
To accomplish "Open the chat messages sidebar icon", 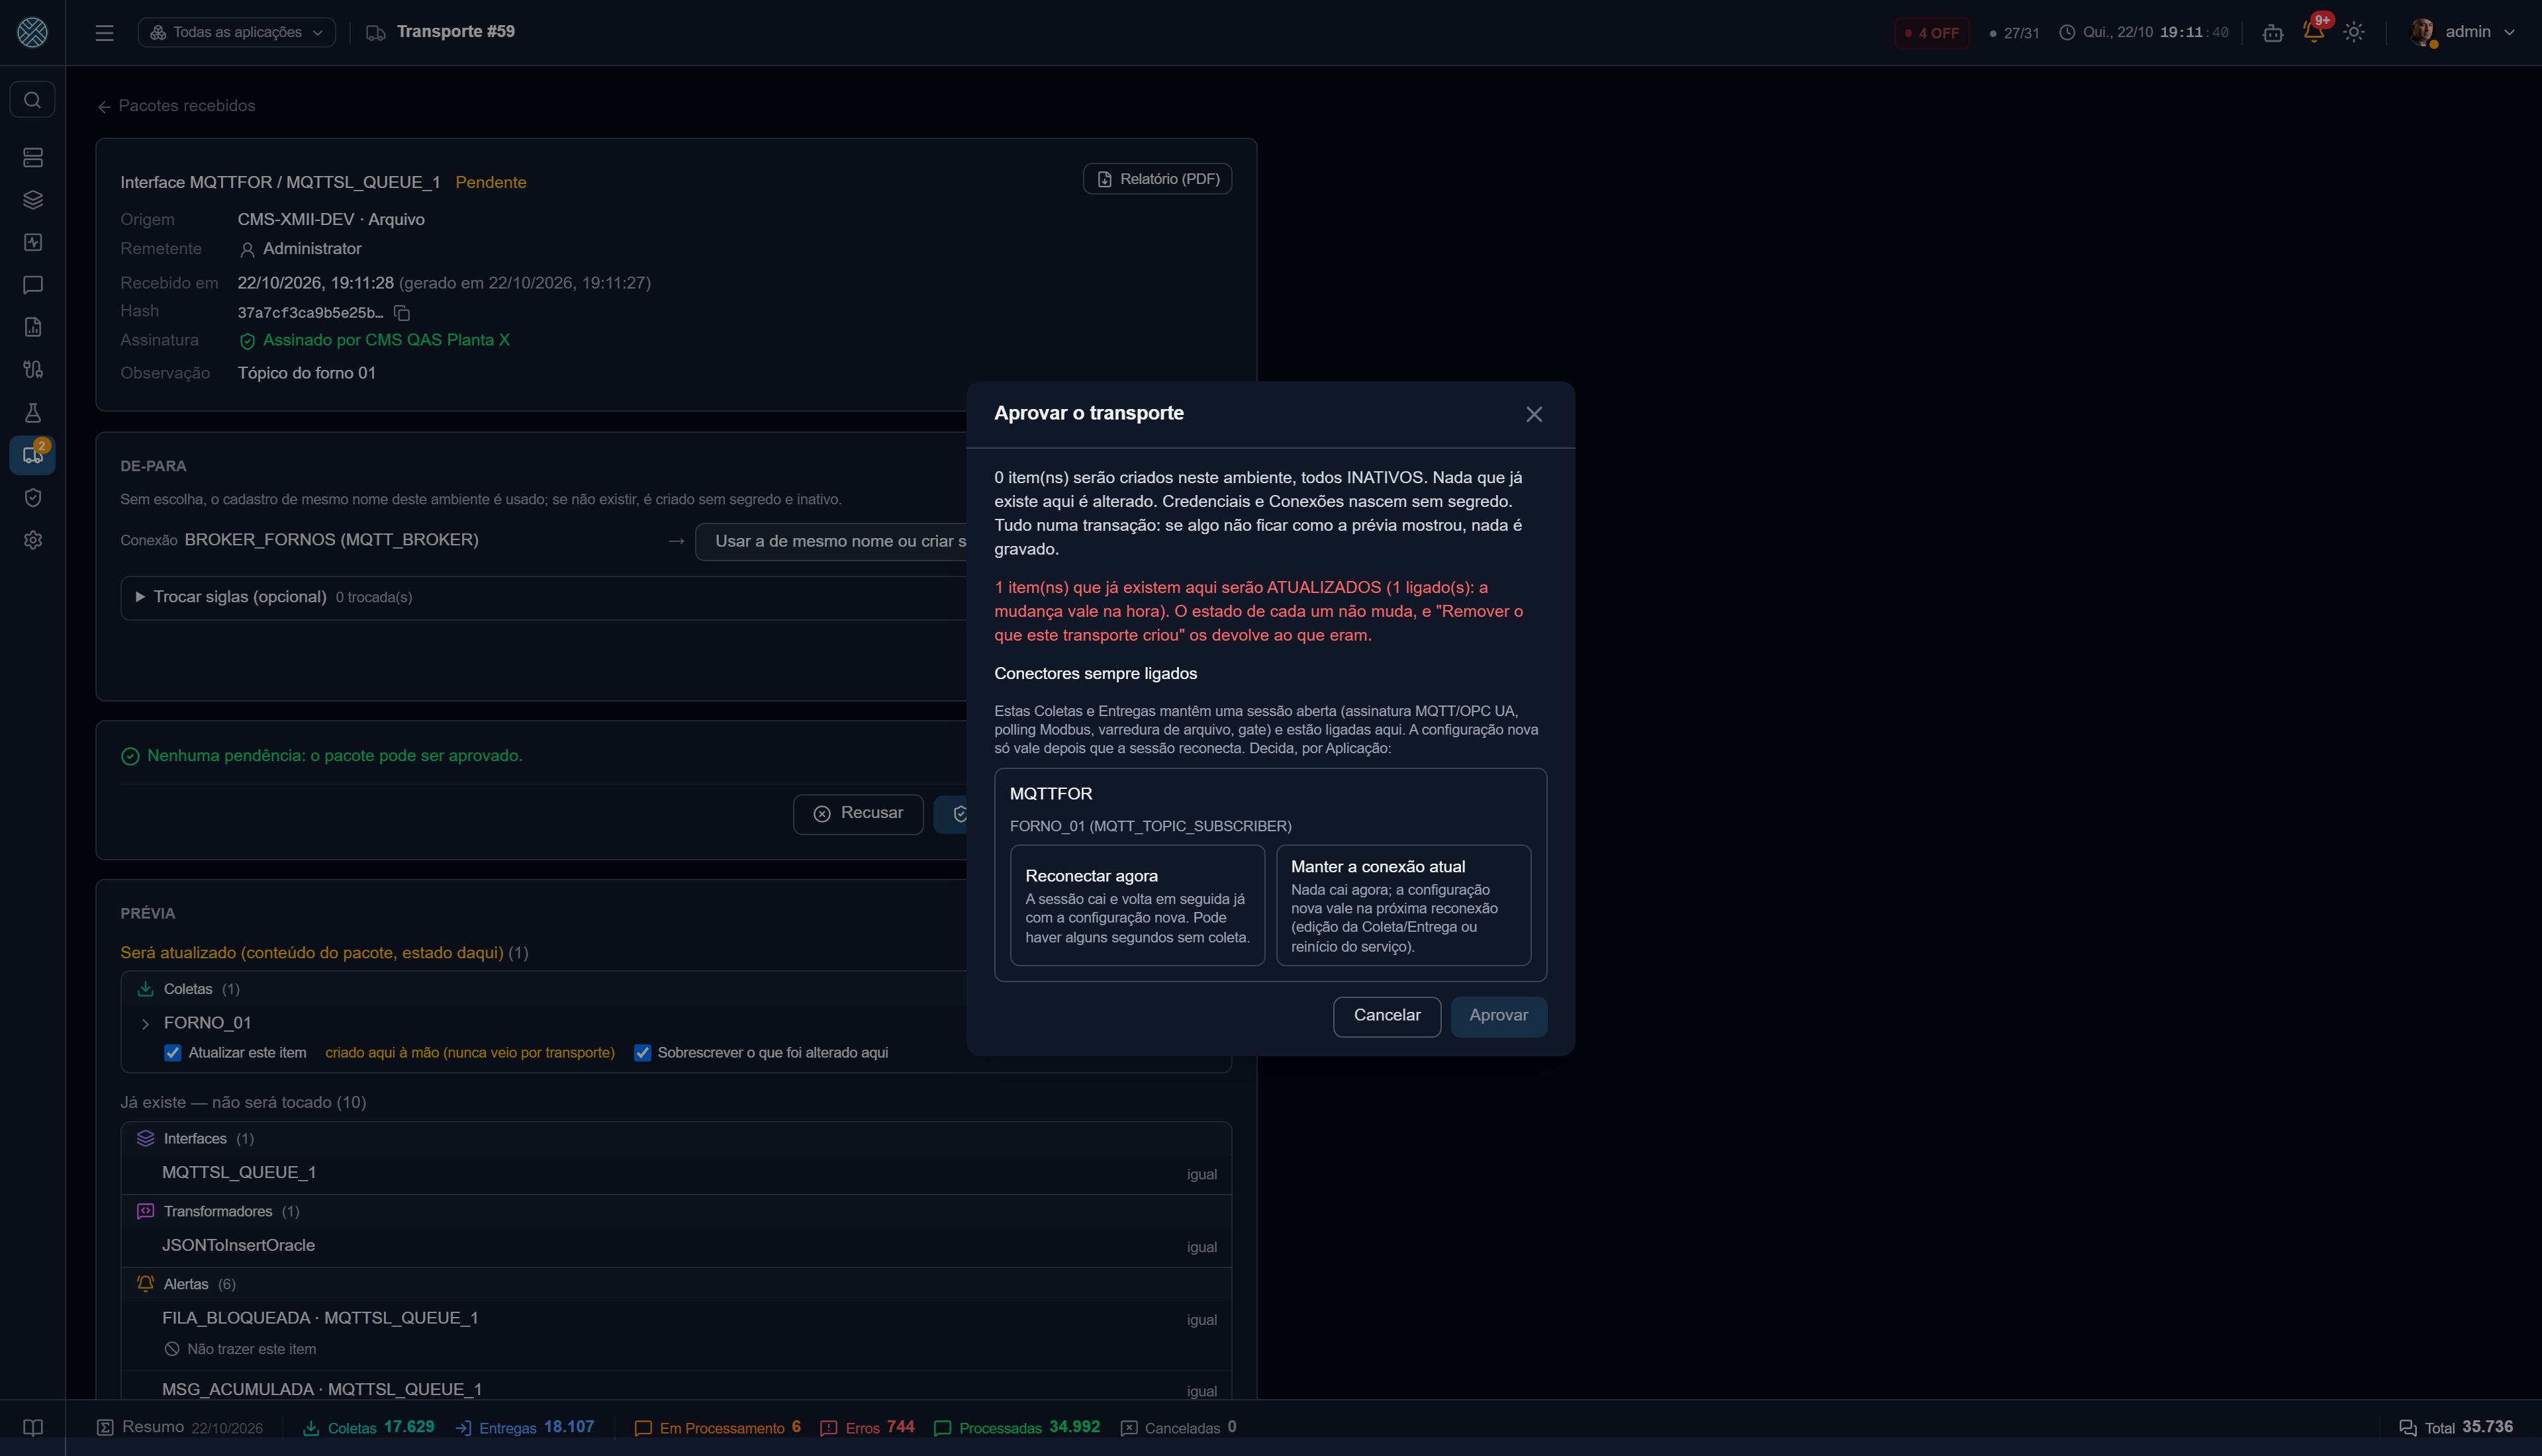I will click(33, 285).
